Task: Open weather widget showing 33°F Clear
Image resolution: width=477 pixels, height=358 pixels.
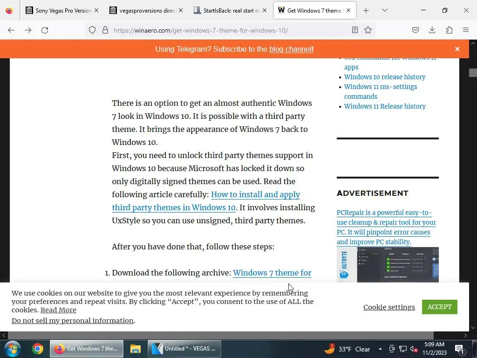Action: [x=347, y=349]
